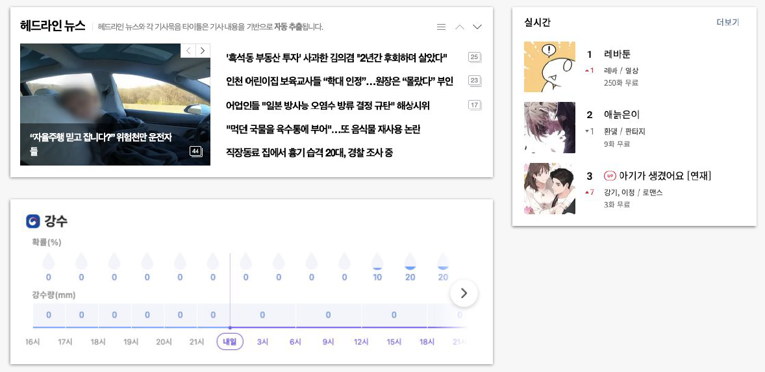This screenshot has height=372, width=765.
Task: Select the 3시 time label
Action: point(262,341)
